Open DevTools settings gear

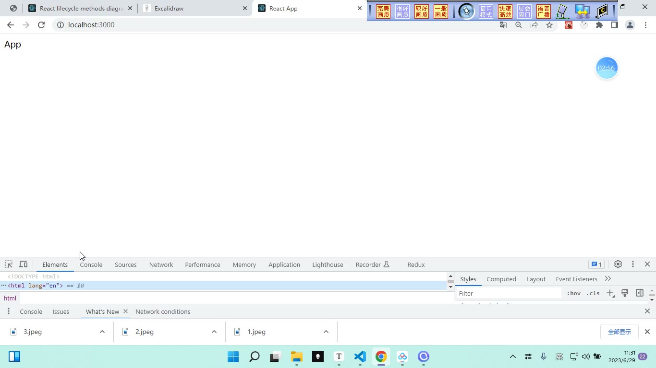tap(618, 264)
